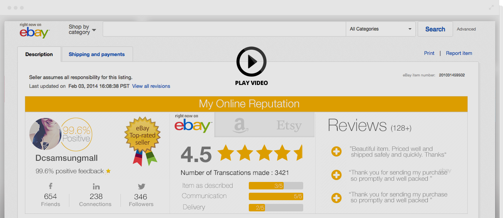Click the window expand arrows icon
This screenshot has height=218, width=503.
[491, 7]
